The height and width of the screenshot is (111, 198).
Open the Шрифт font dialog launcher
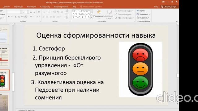(40, 21)
